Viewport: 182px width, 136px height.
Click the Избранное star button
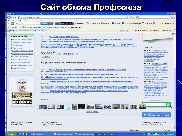click(x=12, y=27)
